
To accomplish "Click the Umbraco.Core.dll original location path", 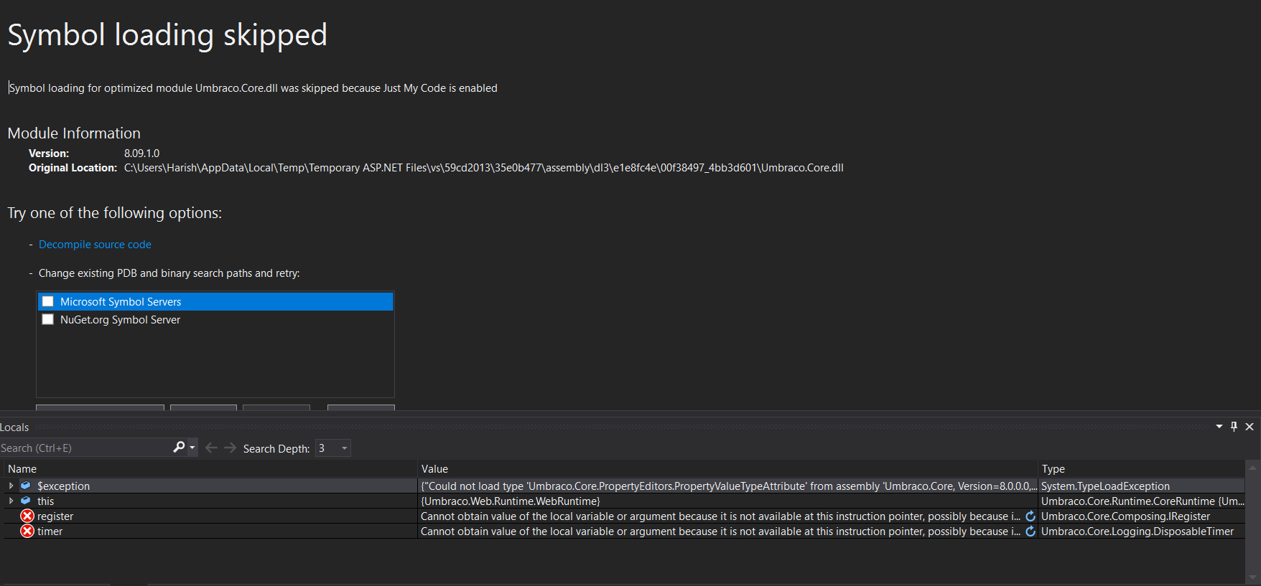I will (x=483, y=168).
